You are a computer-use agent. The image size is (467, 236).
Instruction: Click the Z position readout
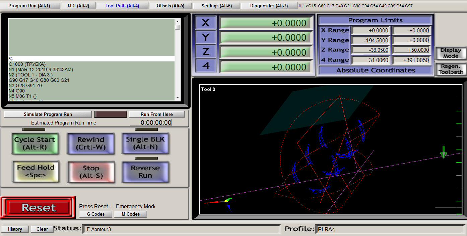265,52
